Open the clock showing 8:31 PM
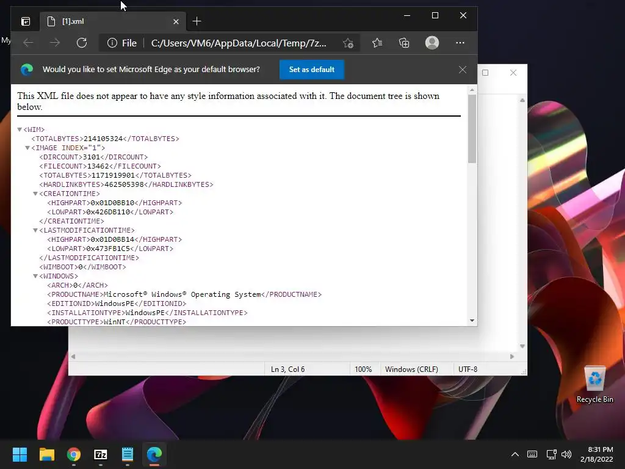The width and height of the screenshot is (625, 469). (597, 454)
